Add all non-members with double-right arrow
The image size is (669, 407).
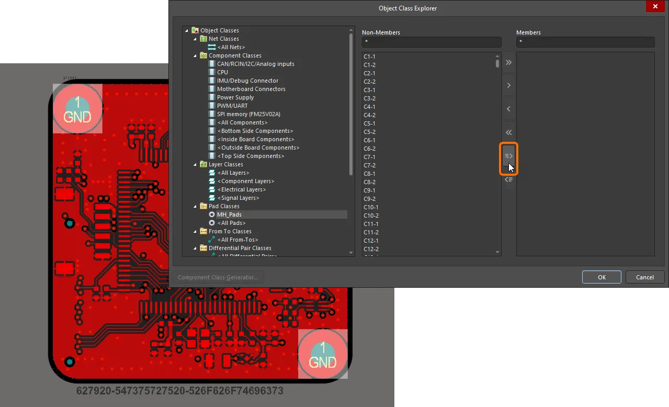pos(508,63)
